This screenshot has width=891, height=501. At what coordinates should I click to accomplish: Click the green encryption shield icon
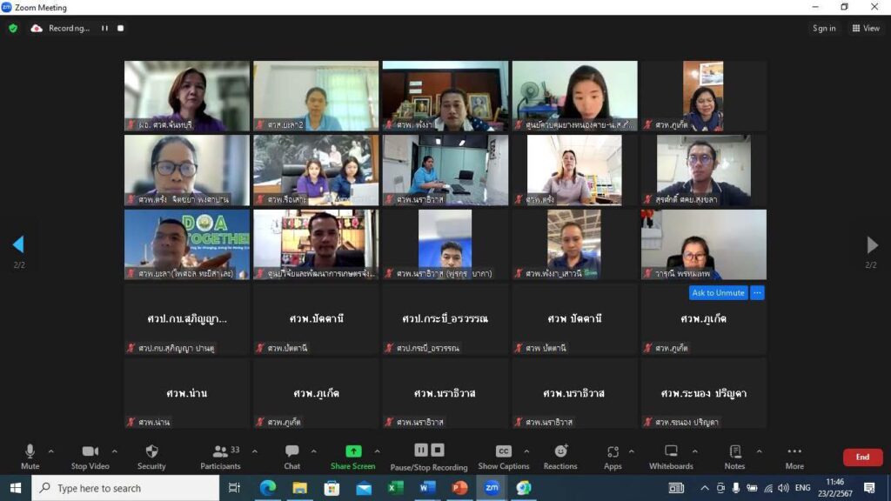[13, 28]
